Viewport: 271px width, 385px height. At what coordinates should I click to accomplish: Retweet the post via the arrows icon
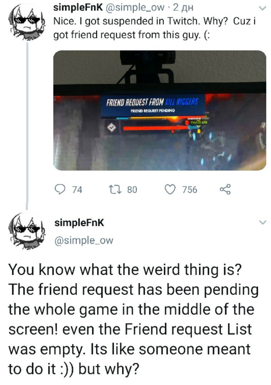pos(115,190)
